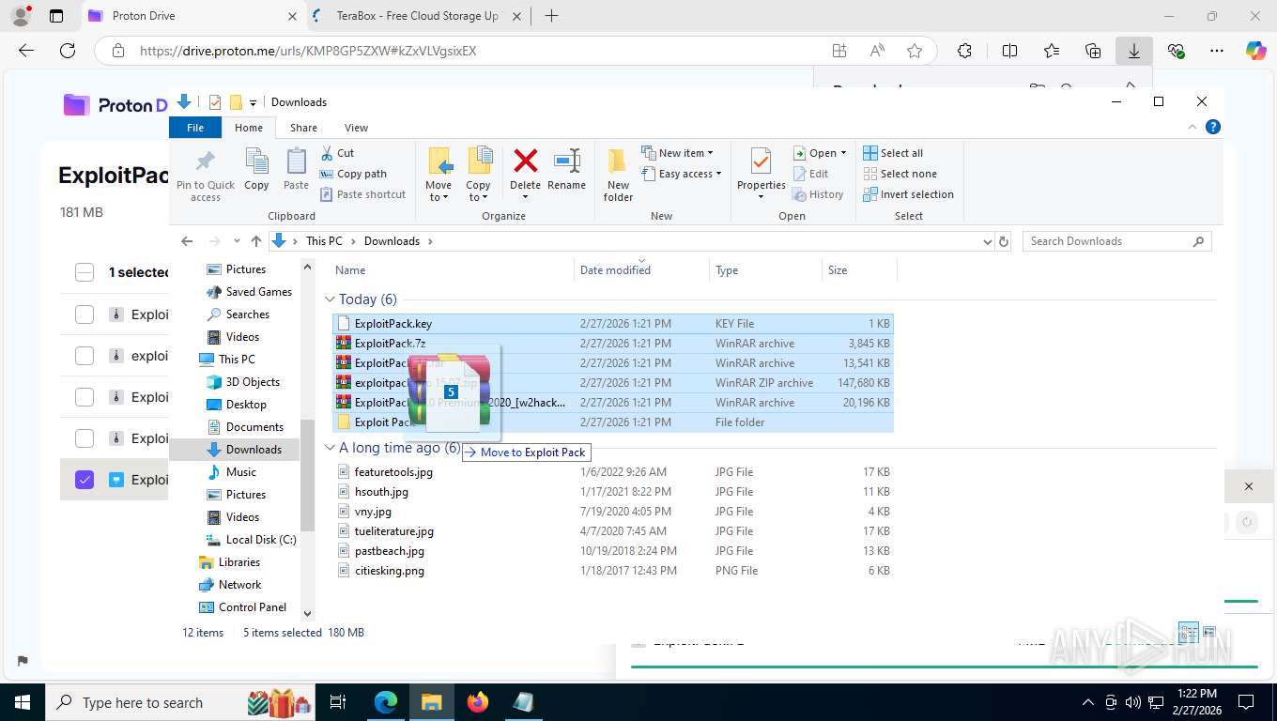Click Edit in Open group

[810, 174]
